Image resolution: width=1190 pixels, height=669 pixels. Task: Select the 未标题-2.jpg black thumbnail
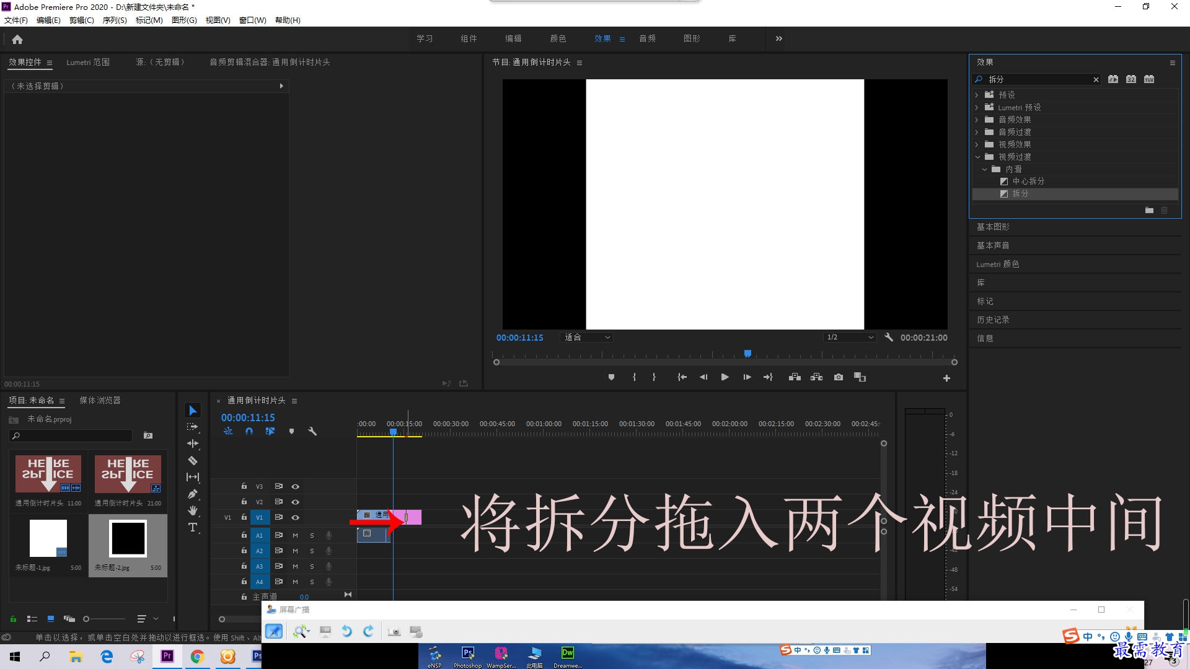(x=128, y=538)
